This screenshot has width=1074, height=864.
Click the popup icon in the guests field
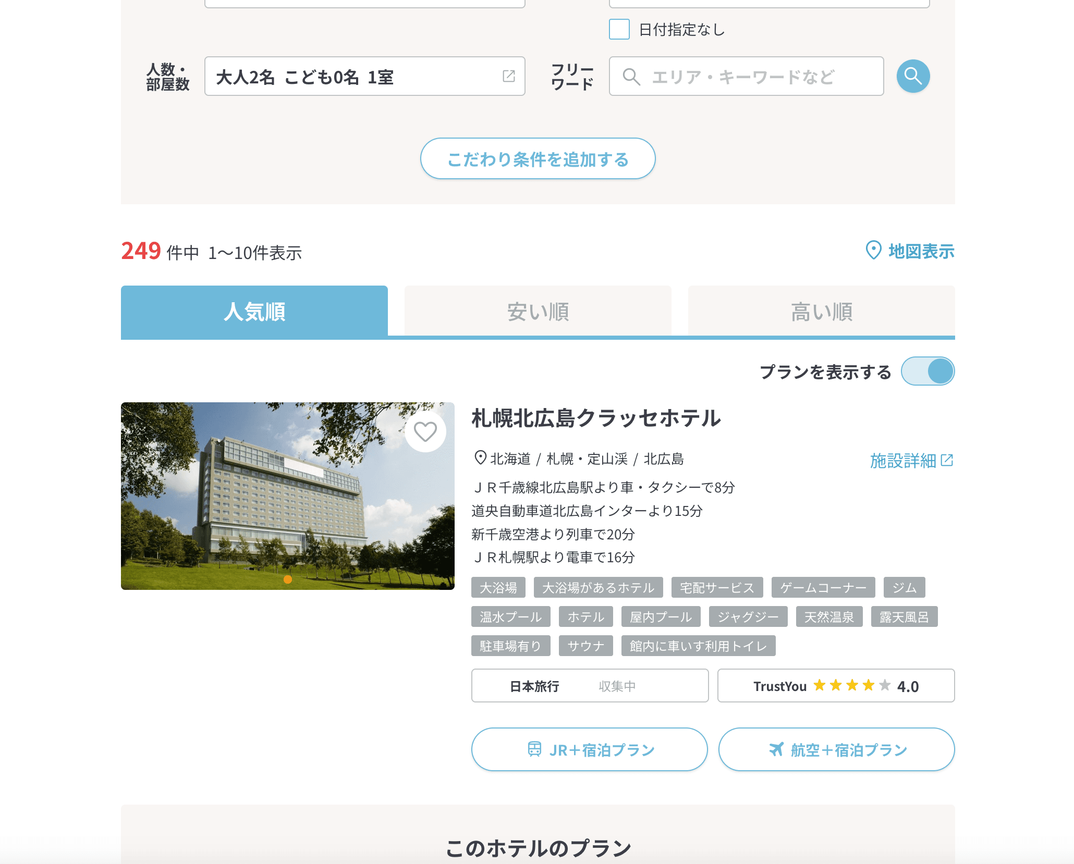[509, 76]
